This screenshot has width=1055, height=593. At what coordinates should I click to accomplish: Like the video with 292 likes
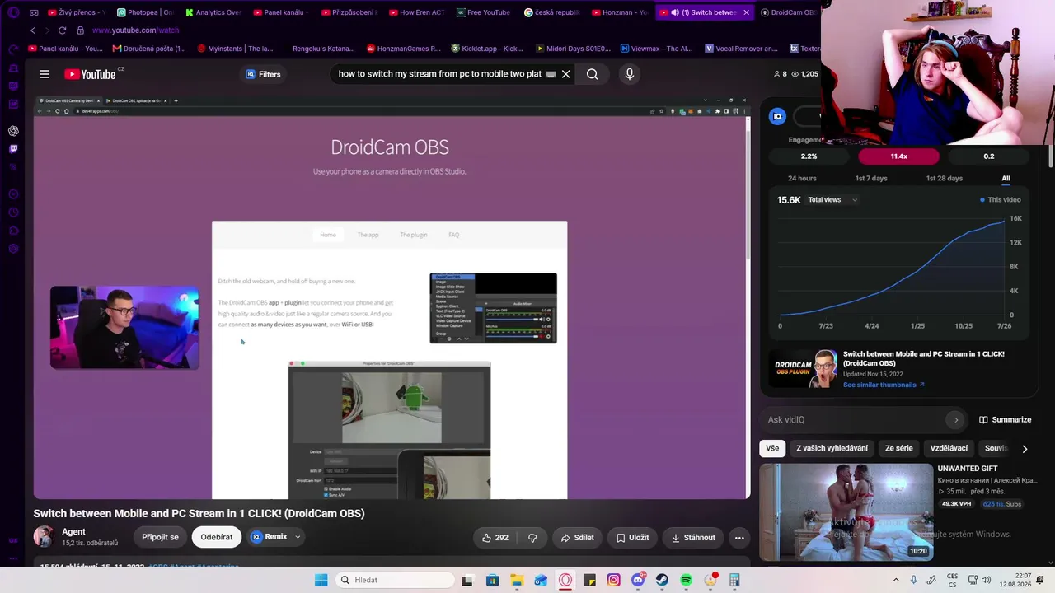coord(495,538)
